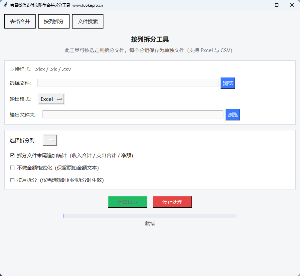
Task: Switch to the 按列拆分 tab
Action: point(54,21)
